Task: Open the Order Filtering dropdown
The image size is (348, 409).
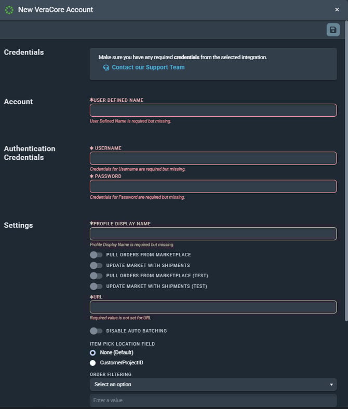Action: click(x=213, y=385)
